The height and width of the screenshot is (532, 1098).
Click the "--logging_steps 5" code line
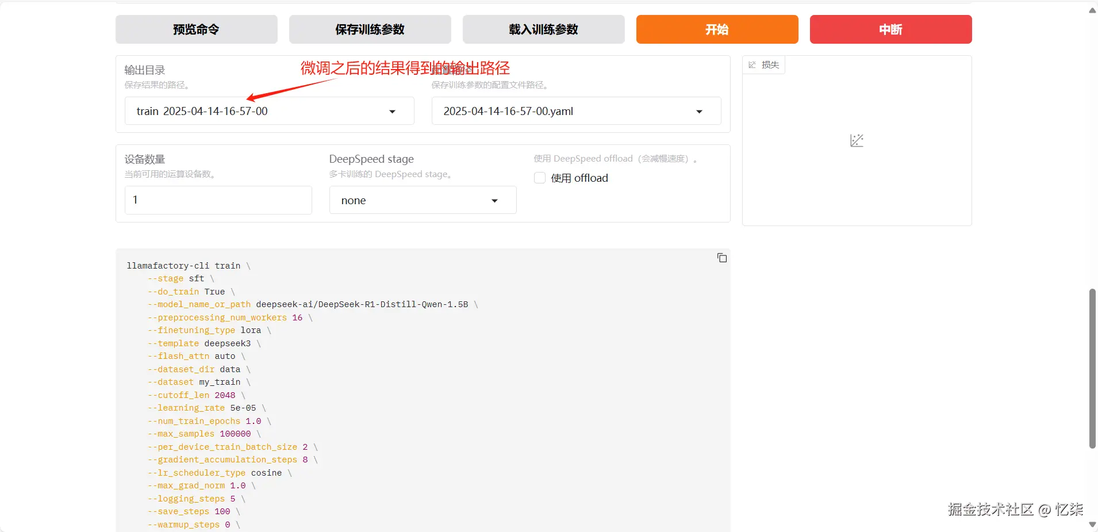(197, 499)
